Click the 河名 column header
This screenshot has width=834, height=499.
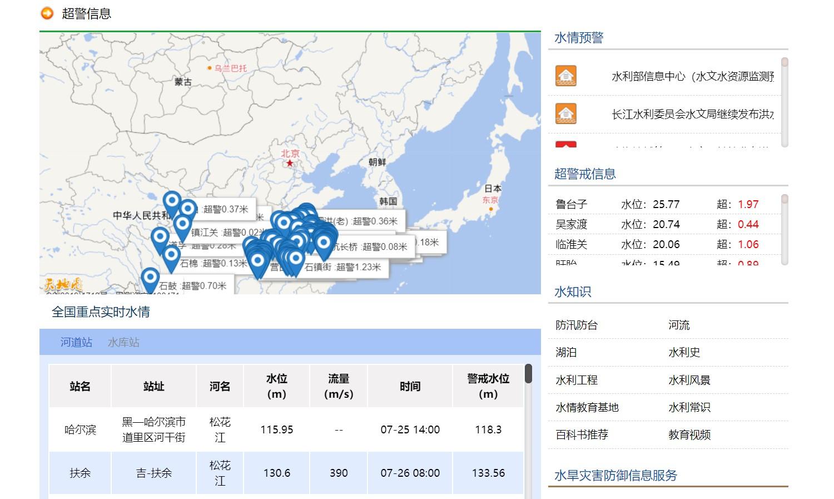[220, 386]
